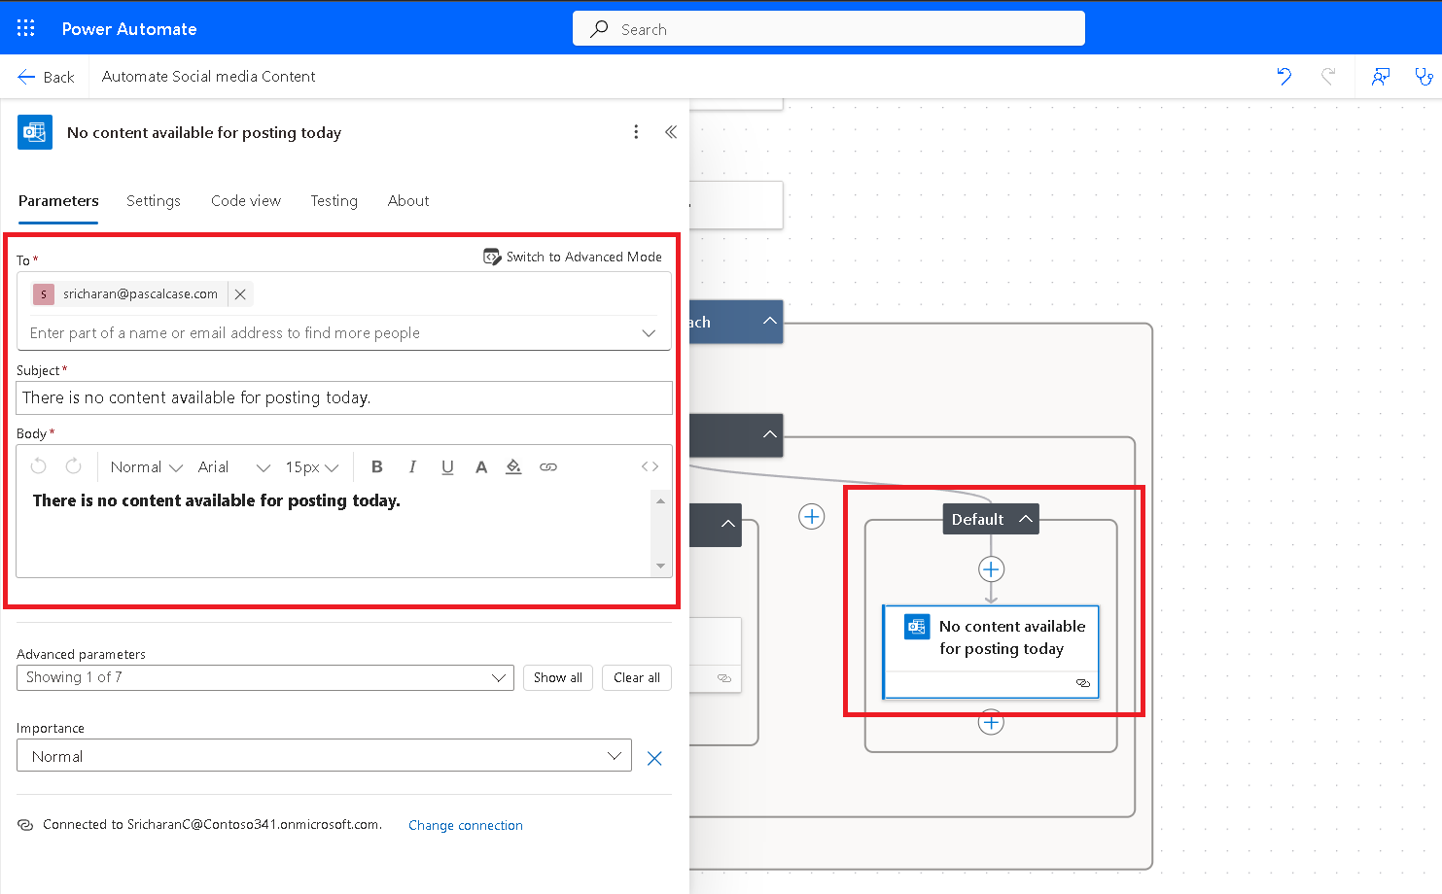
Task: Open the Arial font dropdown
Action: (233, 467)
